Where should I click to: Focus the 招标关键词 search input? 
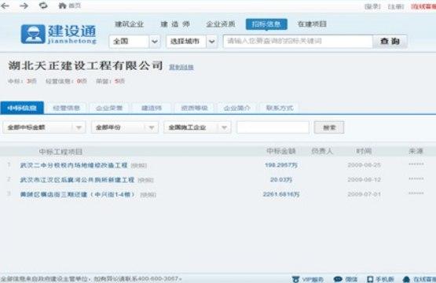coord(298,41)
